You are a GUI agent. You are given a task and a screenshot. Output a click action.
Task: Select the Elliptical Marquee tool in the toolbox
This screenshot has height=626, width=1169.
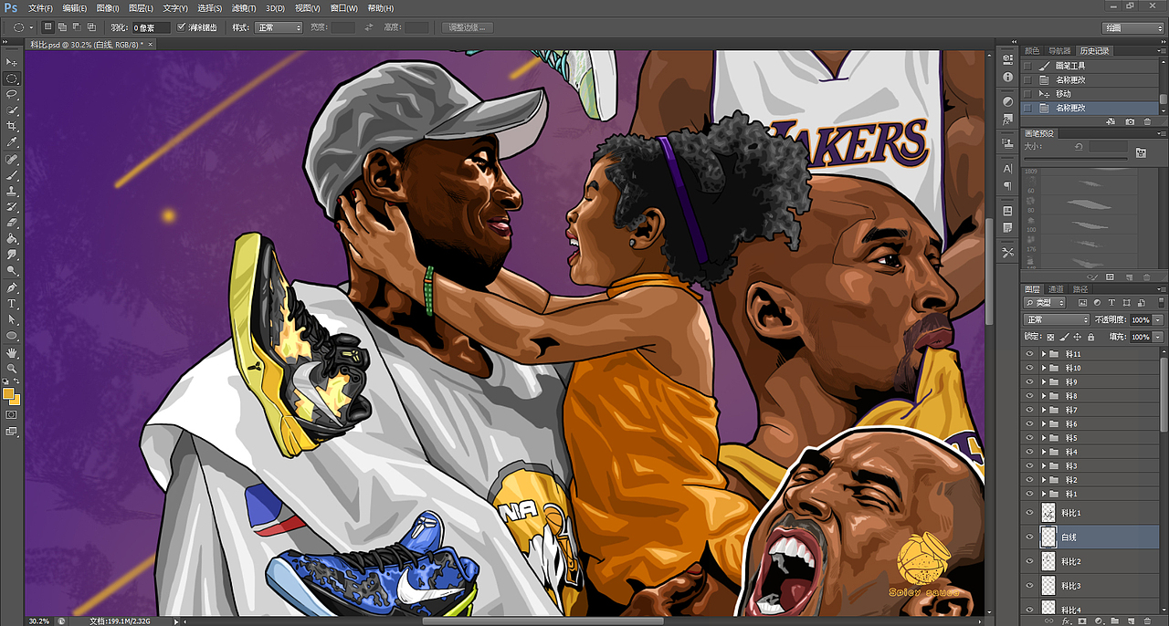[12, 78]
